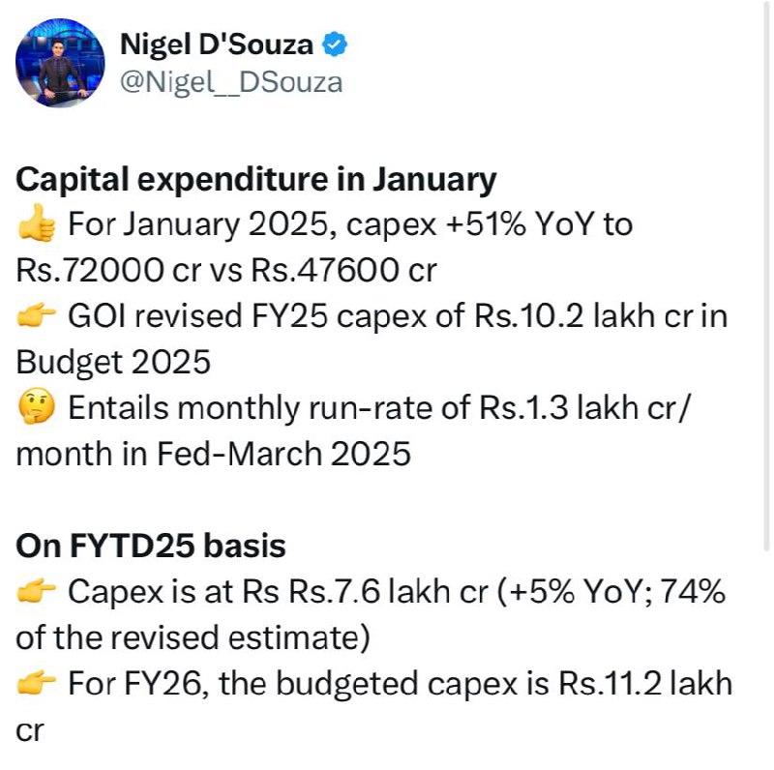Click the of the revised estimate) text

[x=193, y=637]
